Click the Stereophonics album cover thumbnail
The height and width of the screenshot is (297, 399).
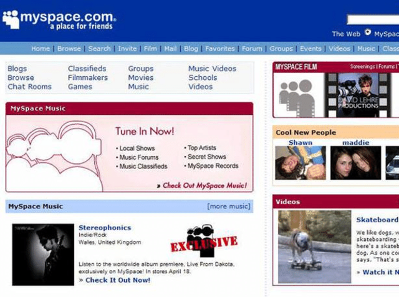43,255
